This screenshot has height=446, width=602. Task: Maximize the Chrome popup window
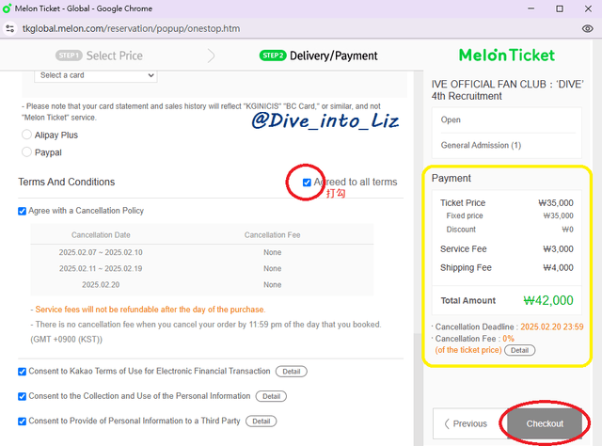coord(560,8)
